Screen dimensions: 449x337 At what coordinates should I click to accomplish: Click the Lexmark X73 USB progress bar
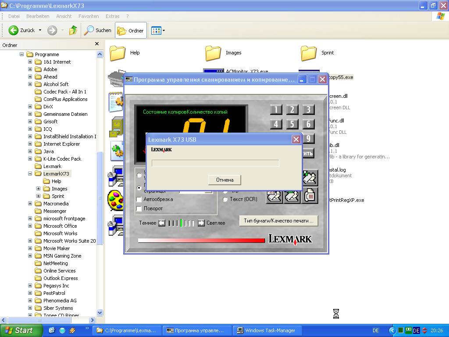tap(215, 163)
